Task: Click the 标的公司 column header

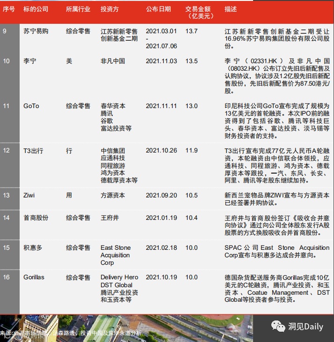Action: [x=36, y=9]
